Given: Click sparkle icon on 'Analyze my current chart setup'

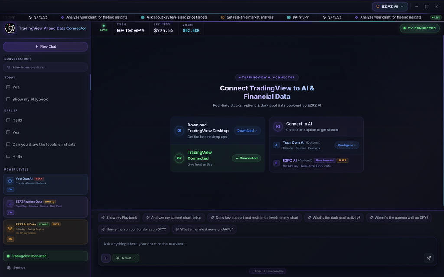Looking at the screenshot, I should pyautogui.click(x=148, y=218).
